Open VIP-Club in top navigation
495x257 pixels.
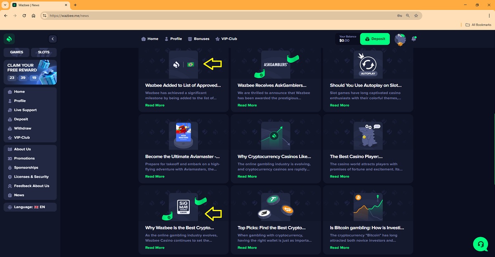226,39
